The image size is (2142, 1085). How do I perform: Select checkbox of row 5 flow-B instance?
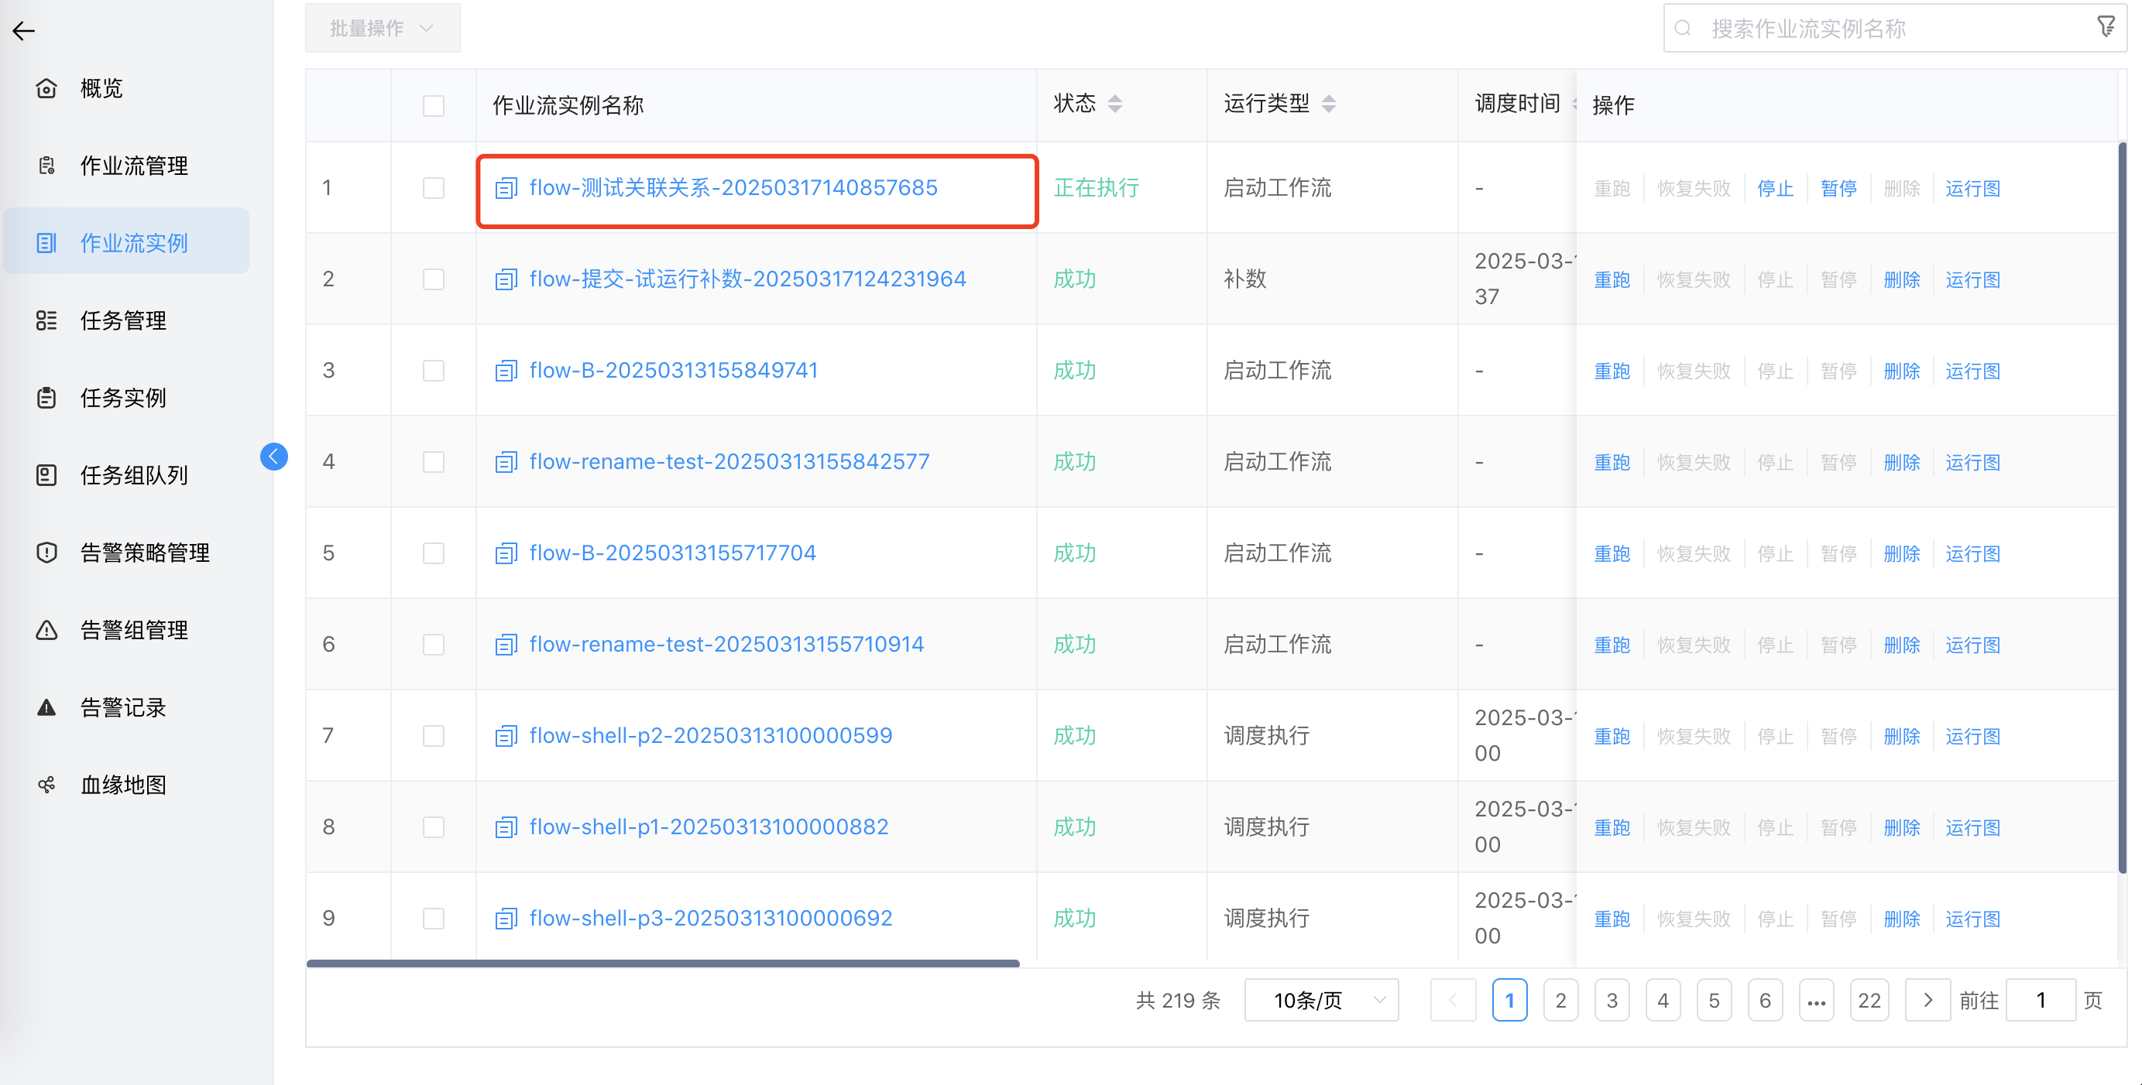pyautogui.click(x=433, y=553)
